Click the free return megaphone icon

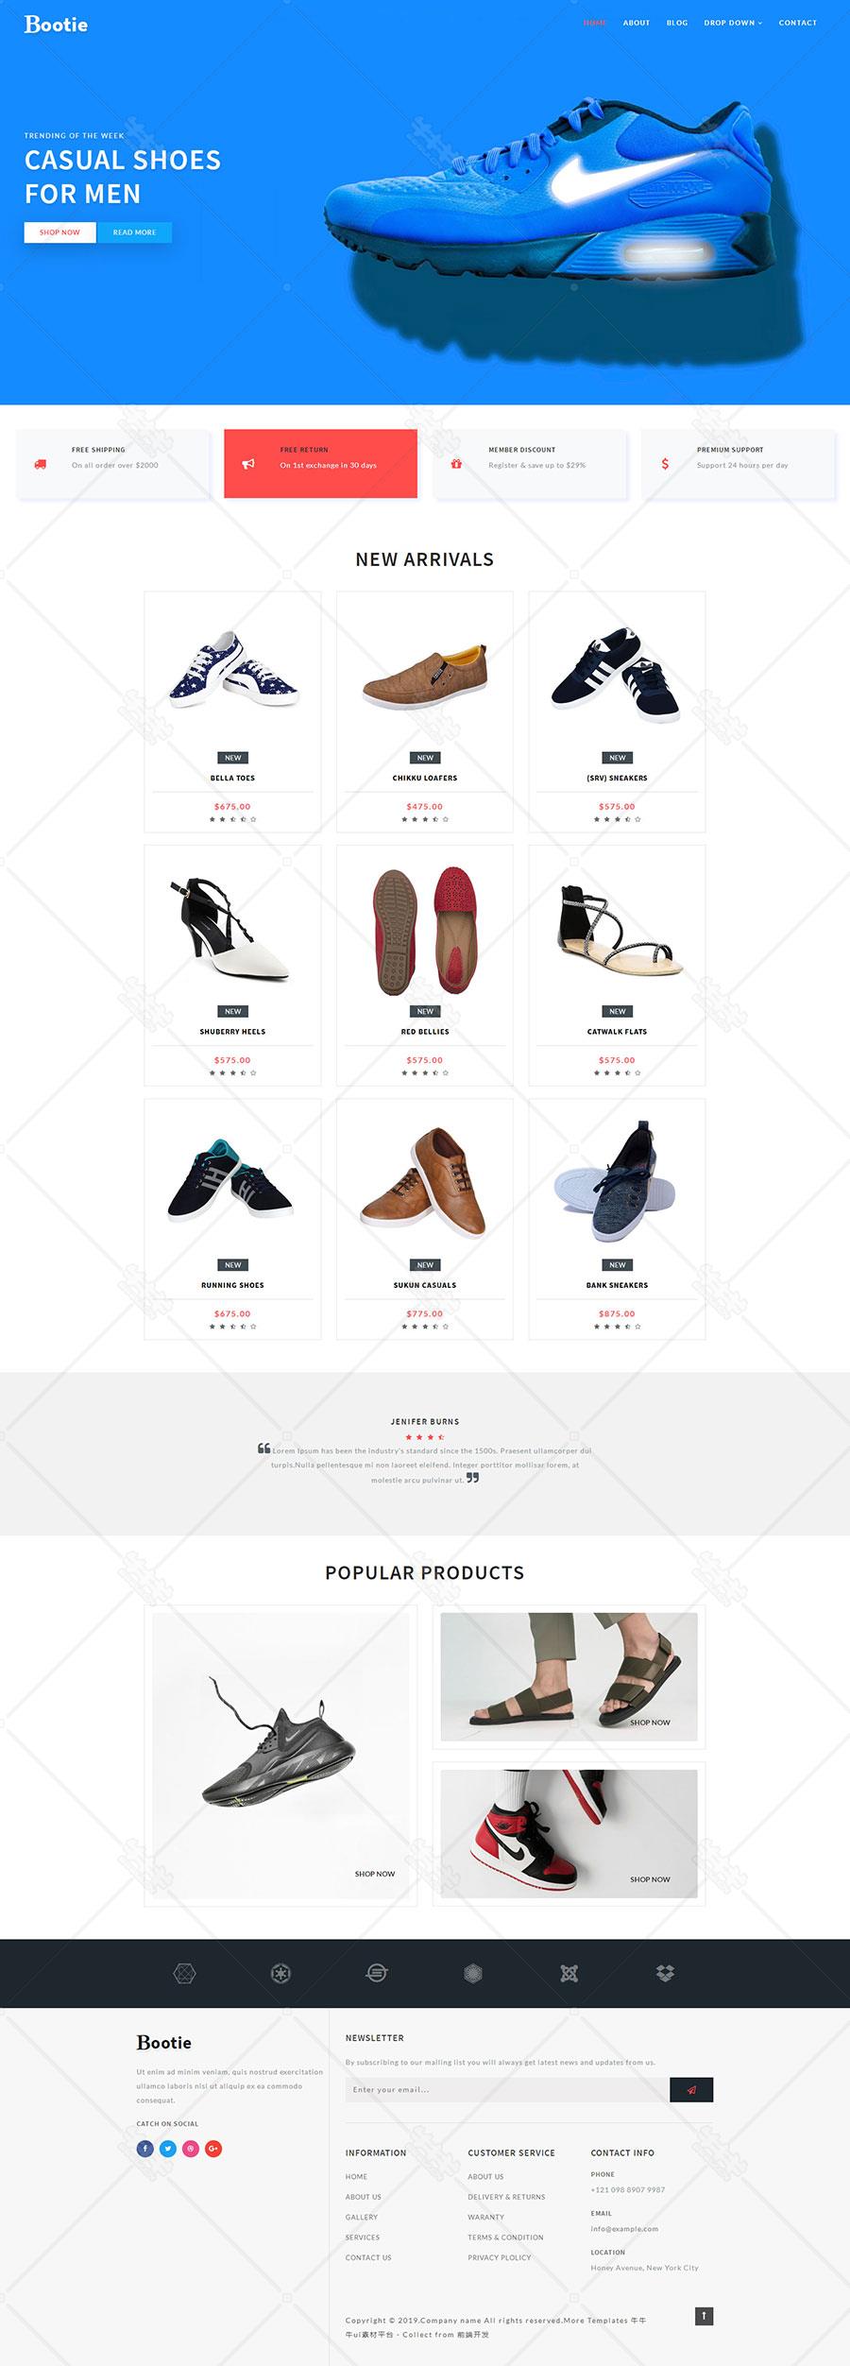pos(248,464)
